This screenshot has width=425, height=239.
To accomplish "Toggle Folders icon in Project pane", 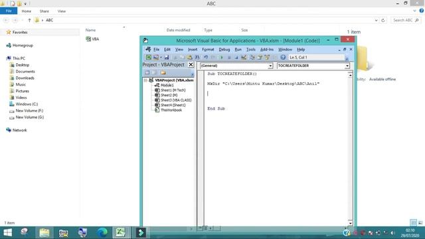I will [x=163, y=72].
